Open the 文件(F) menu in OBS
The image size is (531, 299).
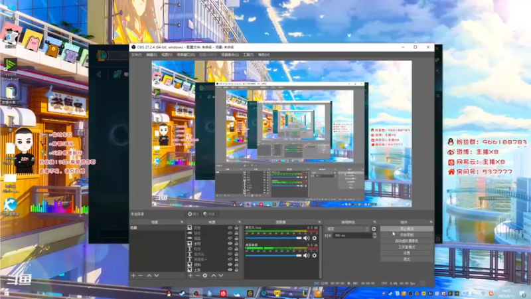[x=136, y=54]
